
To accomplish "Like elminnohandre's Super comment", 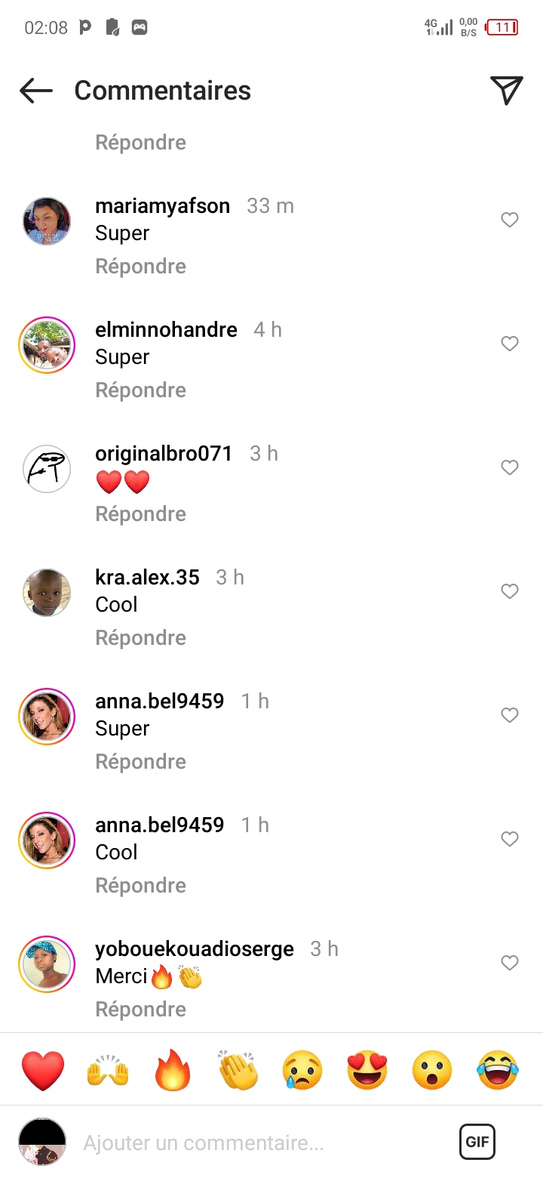I will [510, 344].
